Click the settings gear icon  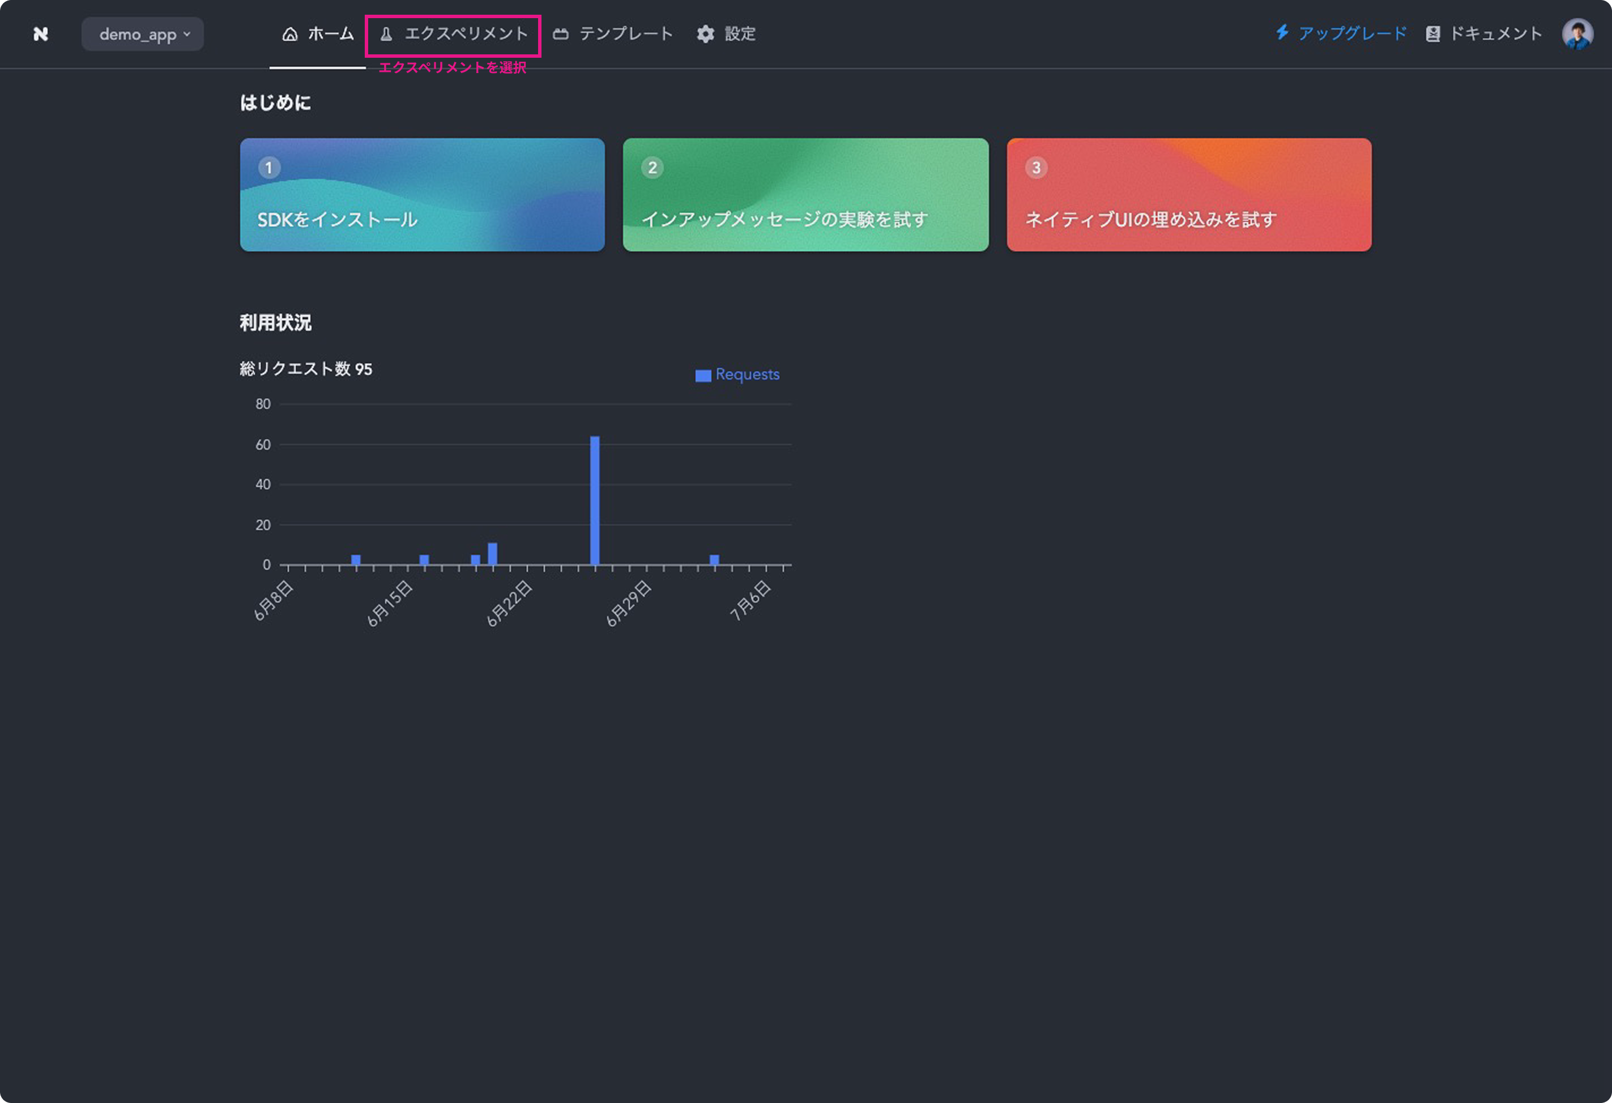[x=705, y=34]
